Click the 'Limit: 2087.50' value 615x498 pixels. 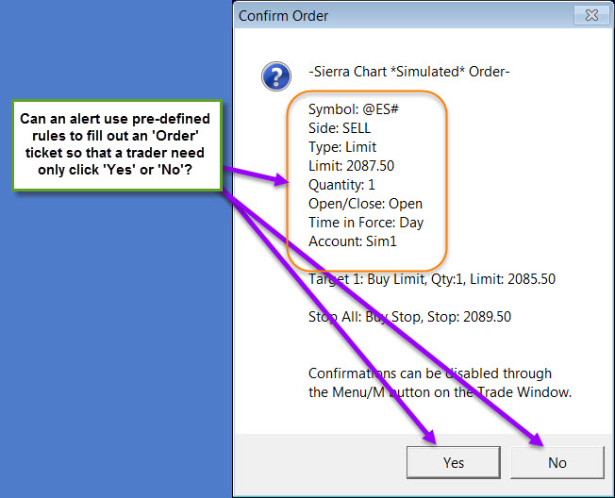tap(351, 166)
